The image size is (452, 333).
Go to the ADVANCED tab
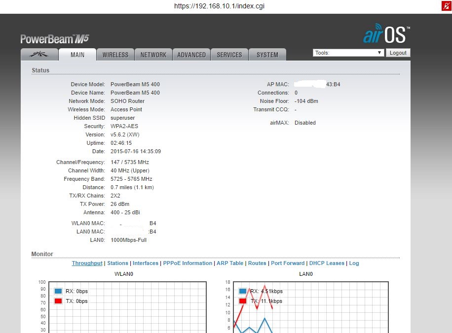[x=191, y=55]
